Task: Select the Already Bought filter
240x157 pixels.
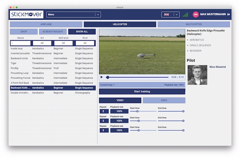Action: (x=53, y=32)
